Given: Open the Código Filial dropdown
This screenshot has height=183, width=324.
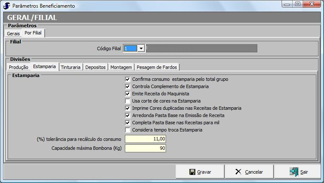Looking at the screenshot, I should click(x=141, y=49).
